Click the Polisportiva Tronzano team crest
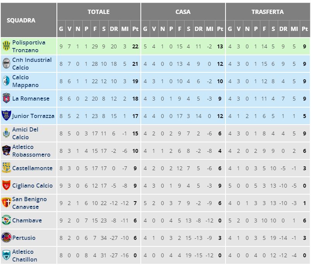 6,46
